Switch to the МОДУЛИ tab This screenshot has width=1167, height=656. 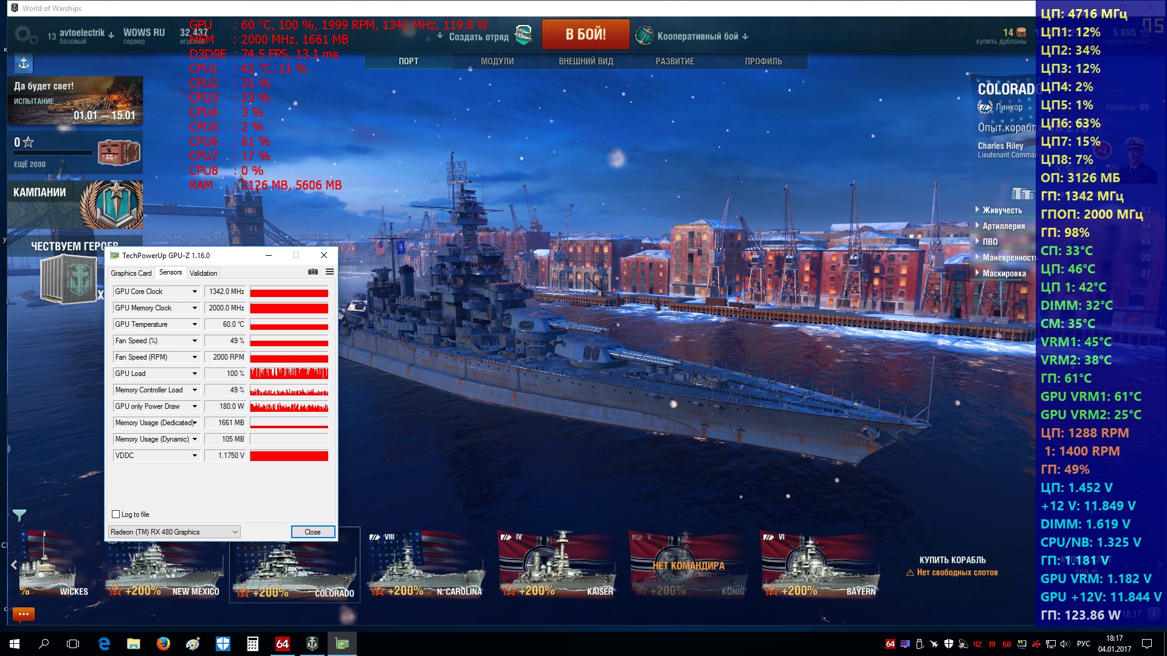click(x=497, y=61)
